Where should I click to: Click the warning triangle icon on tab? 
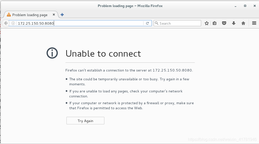pos(9,15)
